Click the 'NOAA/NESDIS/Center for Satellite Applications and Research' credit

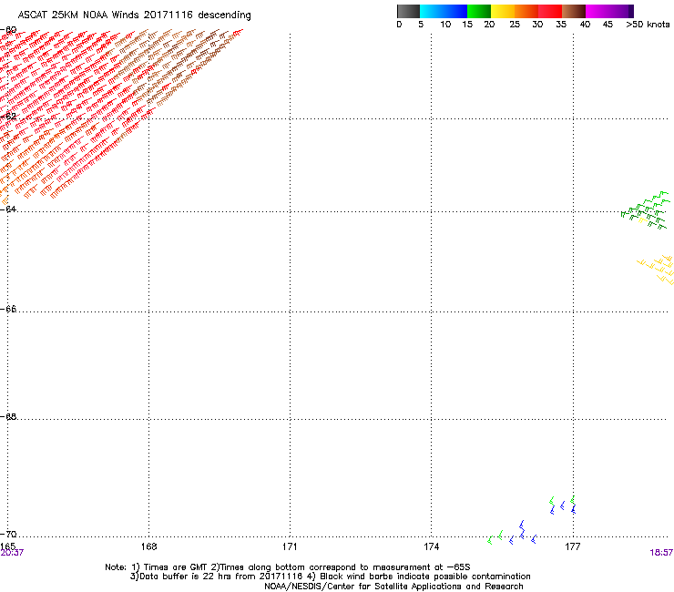(x=393, y=587)
